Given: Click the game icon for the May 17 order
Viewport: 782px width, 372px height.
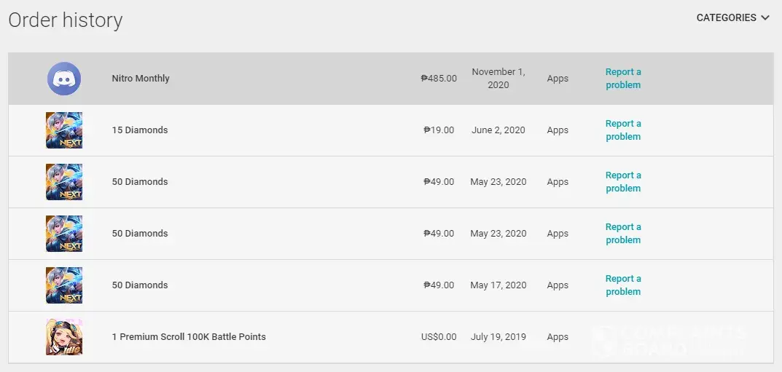Looking at the screenshot, I should 64,285.
